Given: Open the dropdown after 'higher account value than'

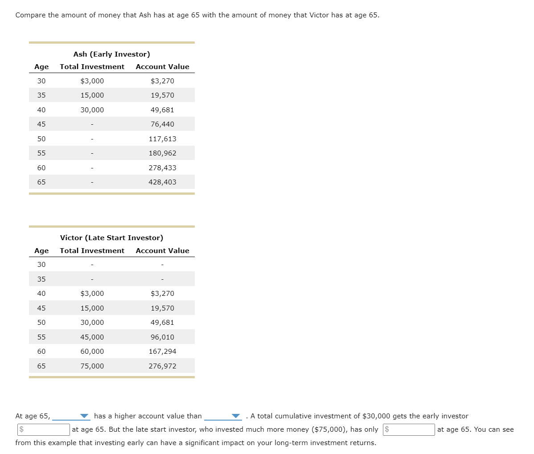Looking at the screenshot, I should point(222,416).
